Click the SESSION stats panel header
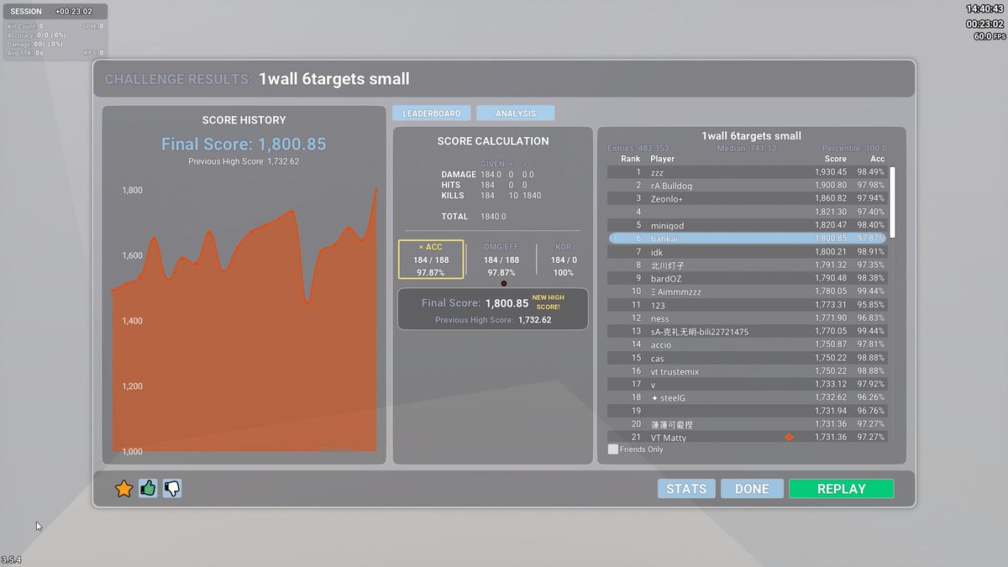The image size is (1008, 567). [x=55, y=12]
